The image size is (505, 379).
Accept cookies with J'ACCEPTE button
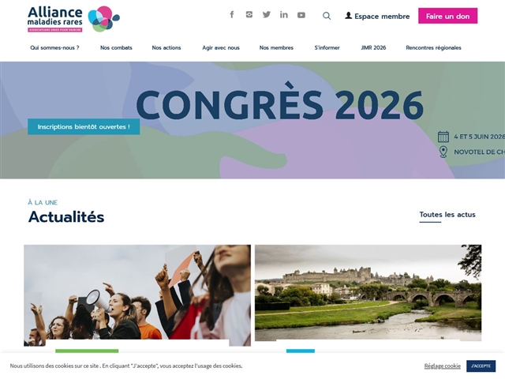481,366
